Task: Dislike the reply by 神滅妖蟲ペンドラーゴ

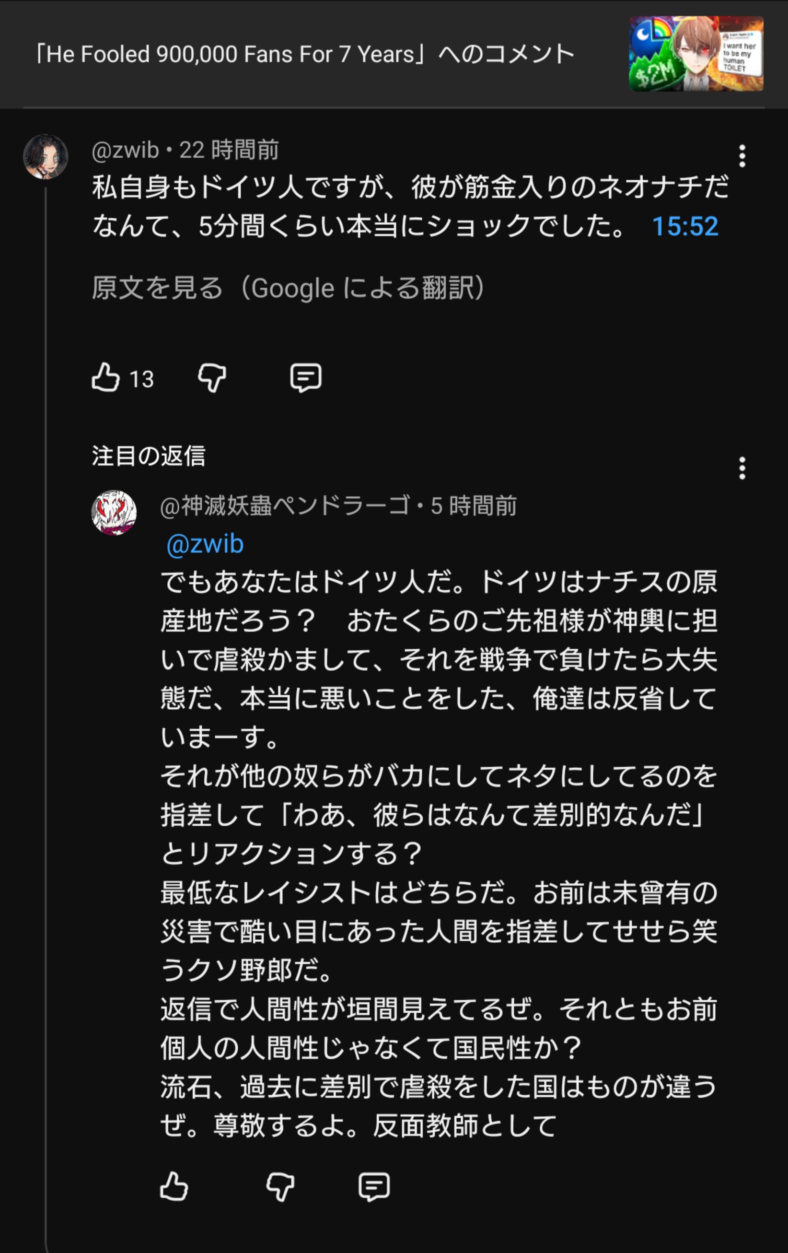Action: tap(280, 1186)
